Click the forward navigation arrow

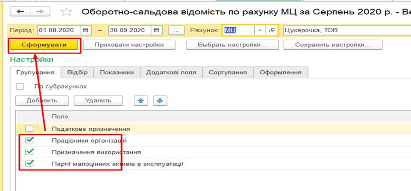click(x=41, y=11)
